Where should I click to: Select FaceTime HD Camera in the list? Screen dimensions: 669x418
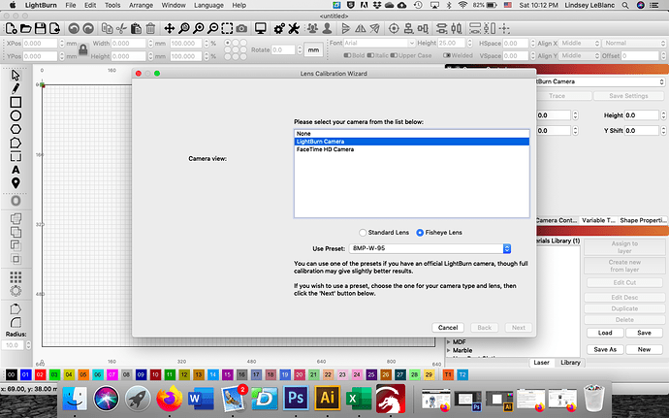click(x=412, y=149)
